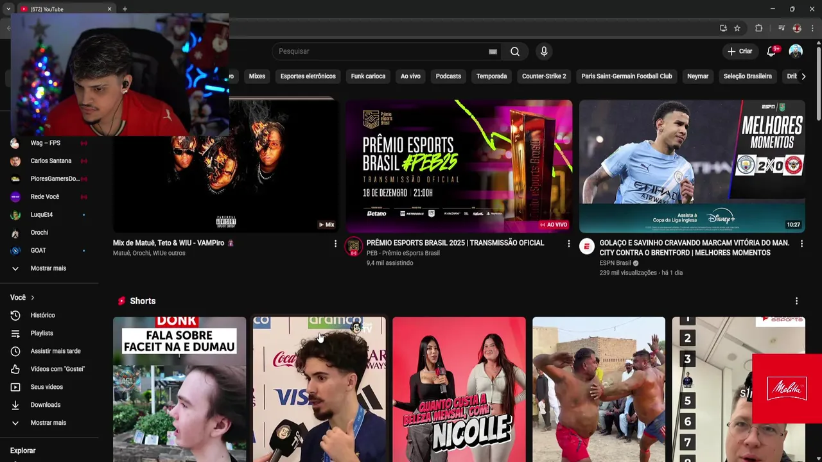Open the Chrome three-dot menu
The width and height of the screenshot is (822, 462).
(812, 28)
